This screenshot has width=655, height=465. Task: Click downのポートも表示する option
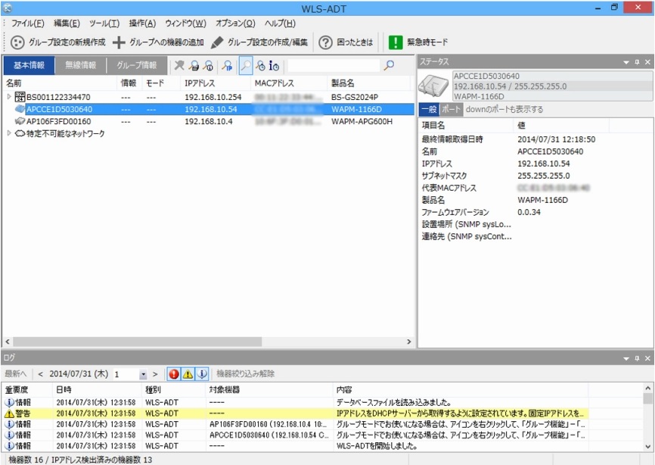coord(504,110)
